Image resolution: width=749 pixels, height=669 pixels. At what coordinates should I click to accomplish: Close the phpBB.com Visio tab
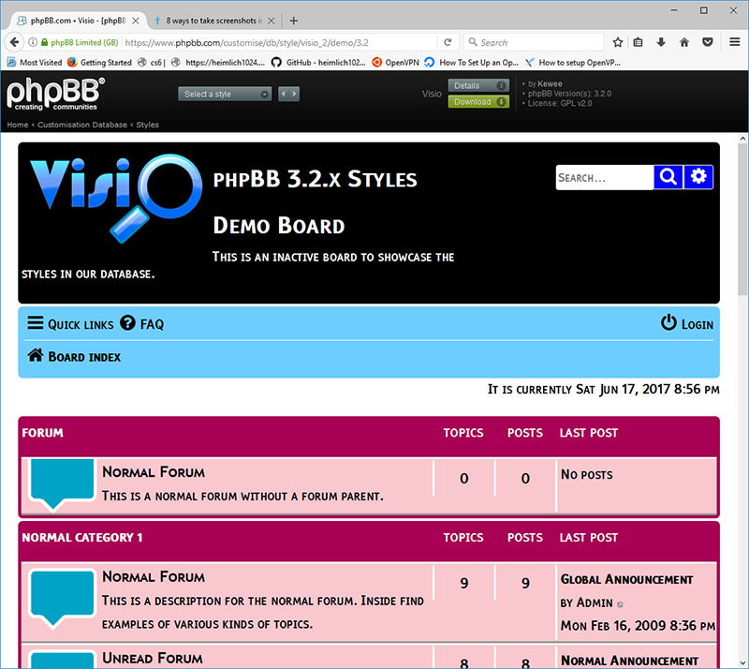point(136,21)
